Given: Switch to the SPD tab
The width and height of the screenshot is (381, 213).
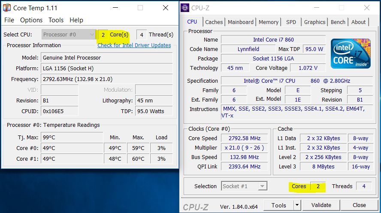Looking at the screenshot, I should click(291, 22).
